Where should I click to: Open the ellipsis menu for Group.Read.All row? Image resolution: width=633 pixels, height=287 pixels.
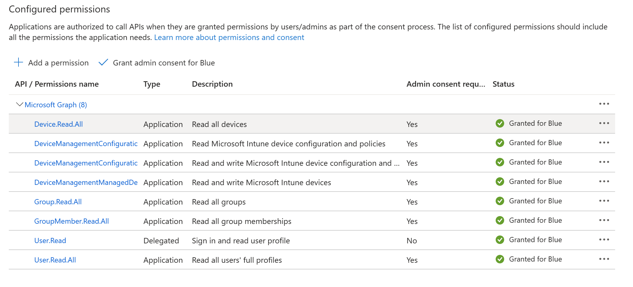pyautogui.click(x=604, y=201)
